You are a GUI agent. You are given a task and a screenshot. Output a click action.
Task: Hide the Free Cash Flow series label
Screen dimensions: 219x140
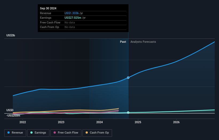[67, 133]
